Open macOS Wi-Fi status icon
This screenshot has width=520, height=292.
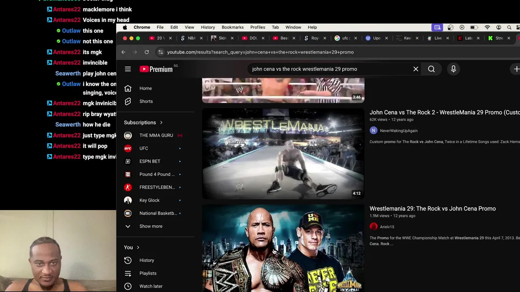pos(487,27)
